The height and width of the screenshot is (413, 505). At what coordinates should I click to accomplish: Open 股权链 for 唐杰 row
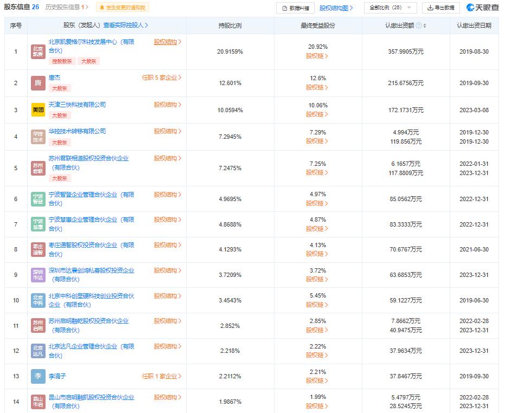pyautogui.click(x=317, y=87)
